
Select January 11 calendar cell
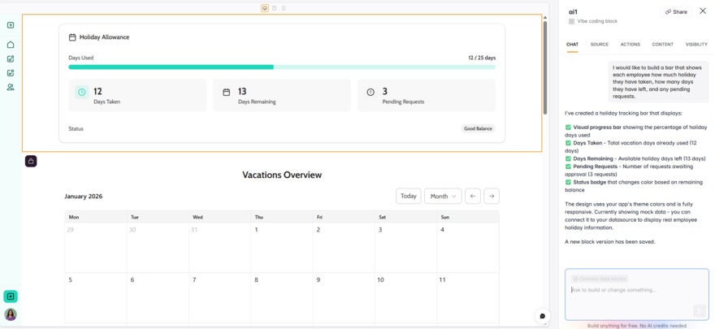pos(468,297)
